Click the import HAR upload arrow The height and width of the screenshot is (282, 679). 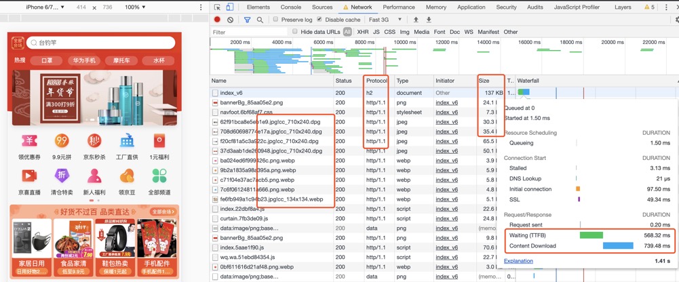[x=416, y=20]
